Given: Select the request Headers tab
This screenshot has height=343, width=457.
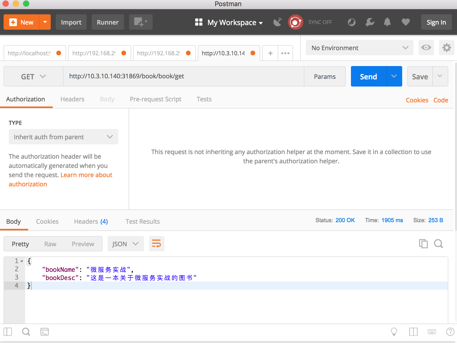Looking at the screenshot, I should pos(72,99).
